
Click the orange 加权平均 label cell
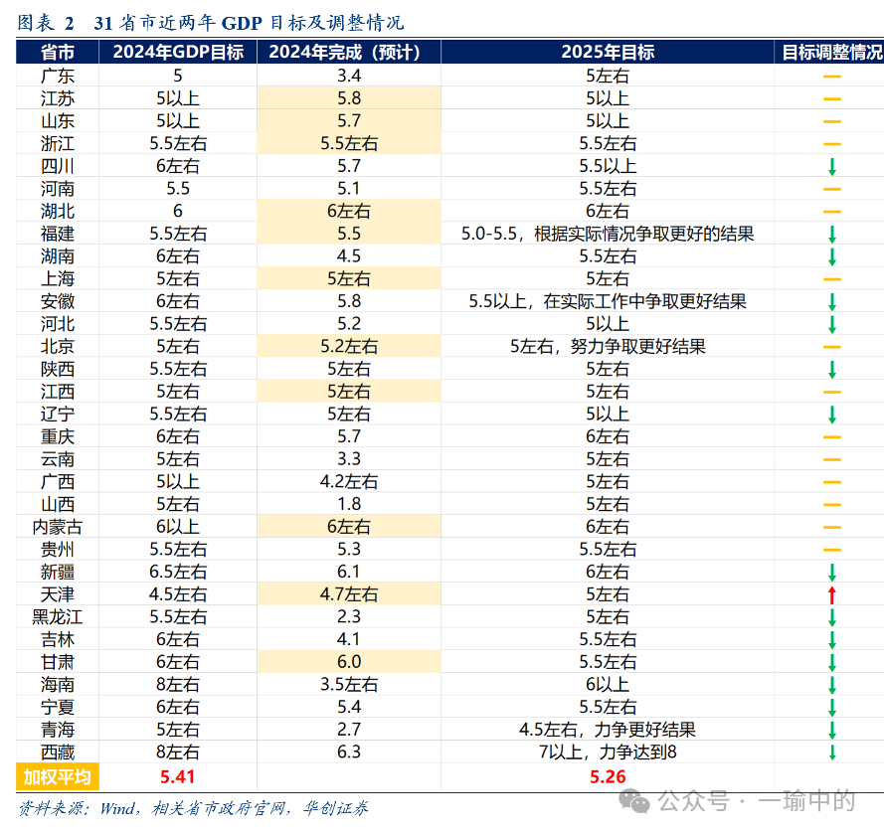click(57, 776)
